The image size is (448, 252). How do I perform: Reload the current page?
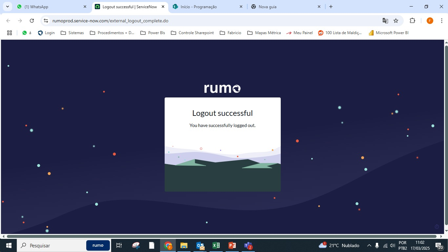tap(32, 21)
